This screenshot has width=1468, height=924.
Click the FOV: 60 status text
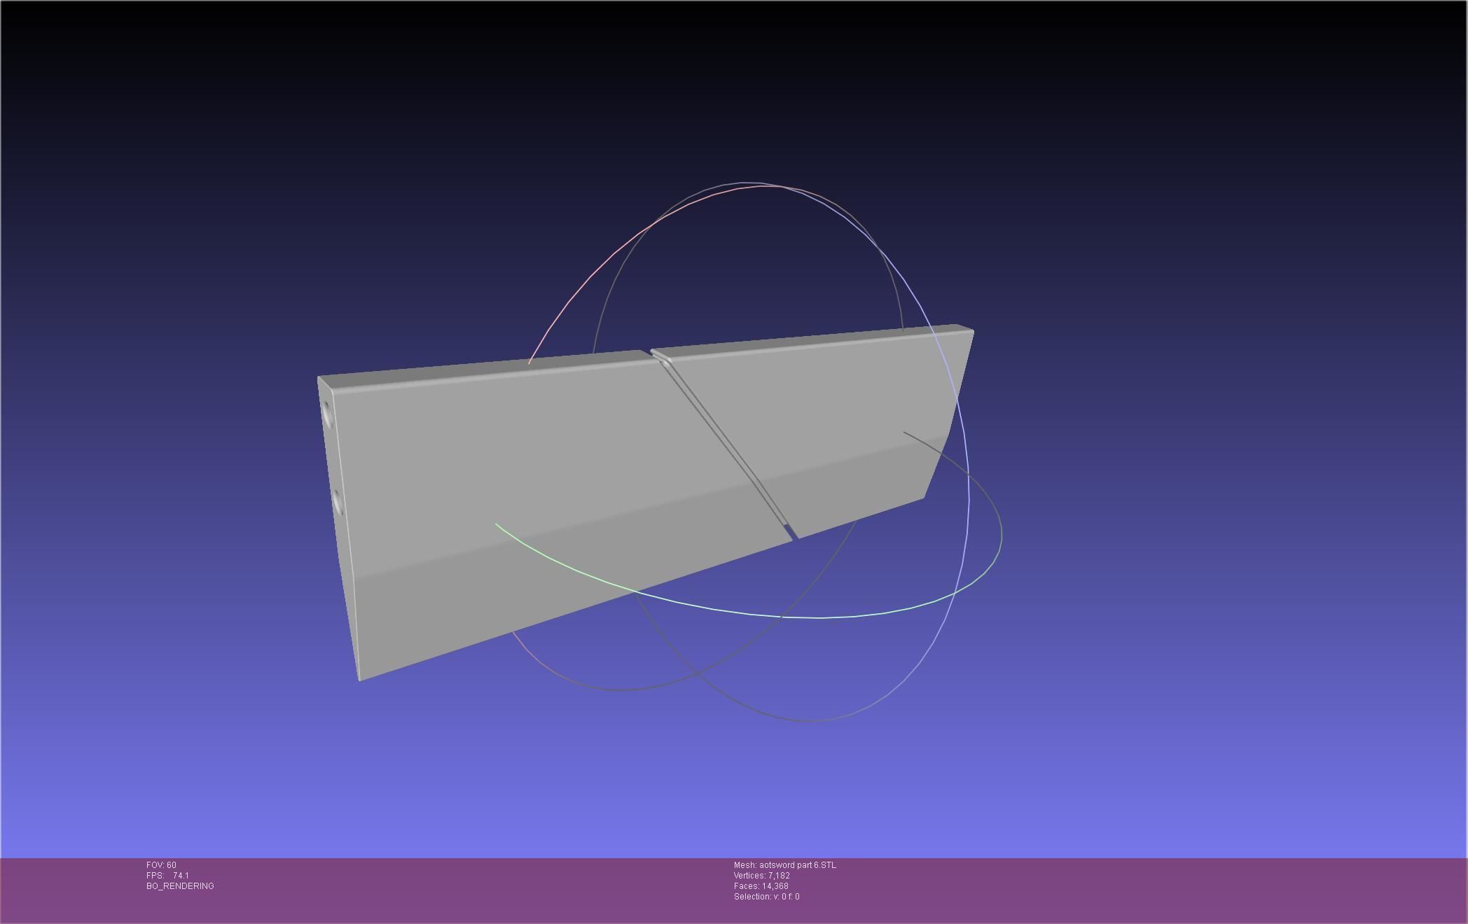tap(161, 865)
